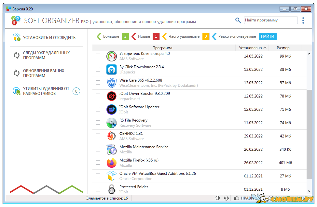The height and width of the screenshot is (207, 317).
Task: Click the vertical scrollbar thumb of the list
Action: (309, 134)
